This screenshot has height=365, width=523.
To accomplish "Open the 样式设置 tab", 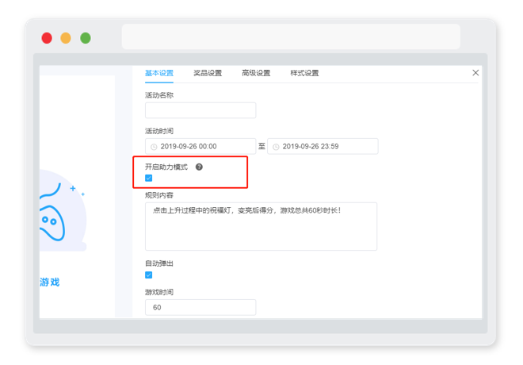I will [304, 73].
